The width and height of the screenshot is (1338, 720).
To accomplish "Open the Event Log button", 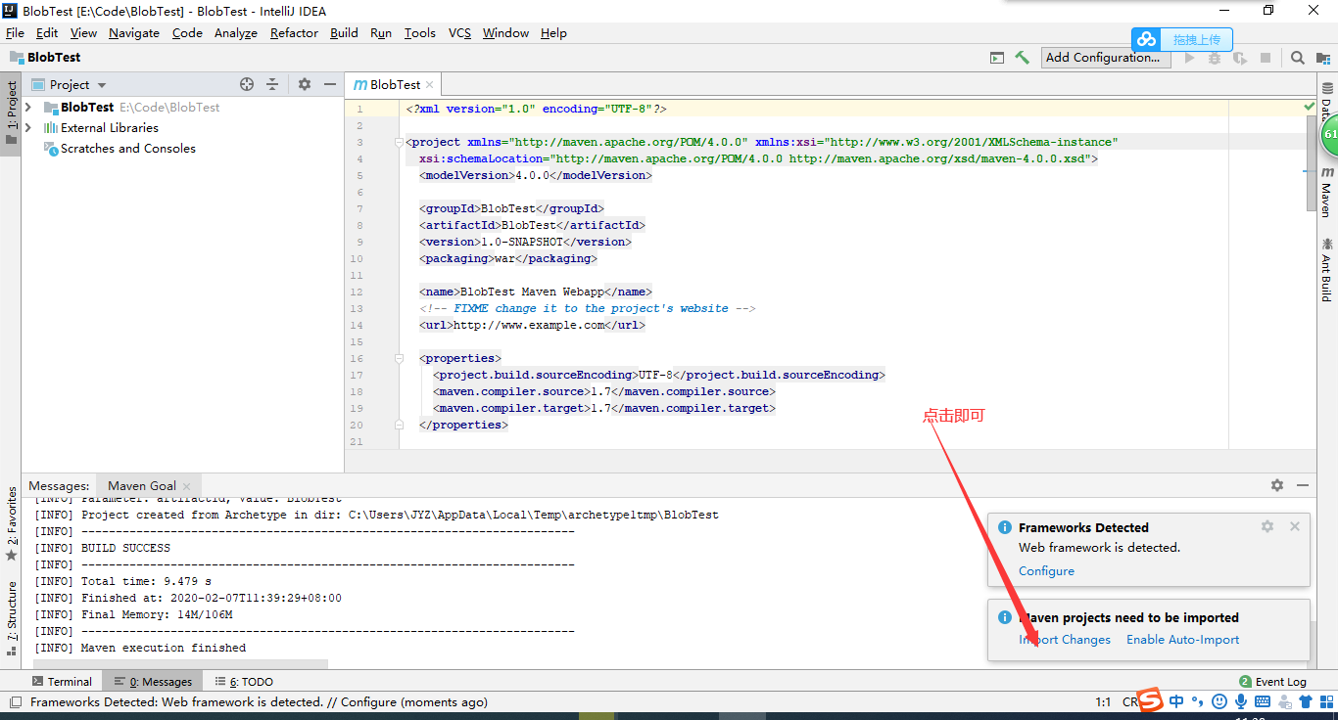I will coord(1272,682).
